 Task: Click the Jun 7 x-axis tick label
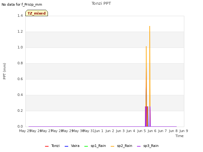pyautogui.click(x=162, y=131)
